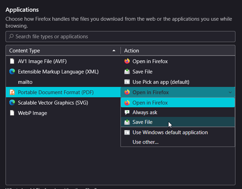
Task: Choose Use other… option
Action: (x=178, y=142)
